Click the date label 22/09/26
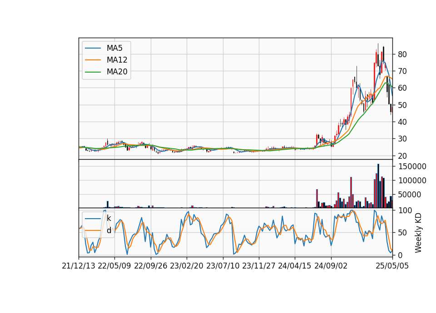This screenshot has height=313, width=436. coord(151,266)
